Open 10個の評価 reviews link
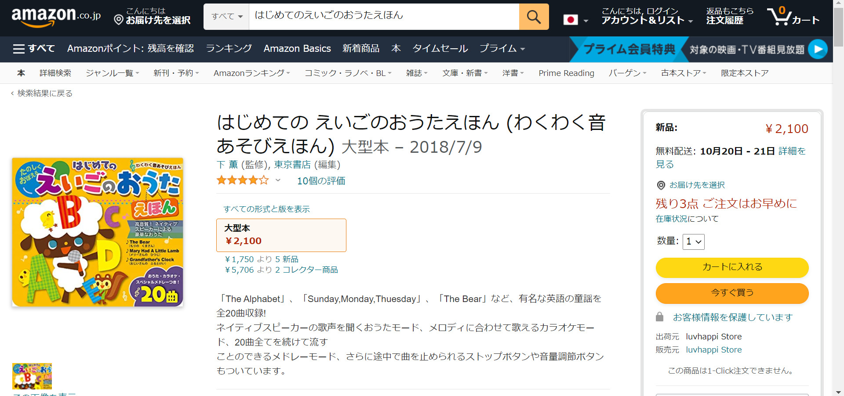Viewport: 844px width, 396px height. tap(321, 181)
